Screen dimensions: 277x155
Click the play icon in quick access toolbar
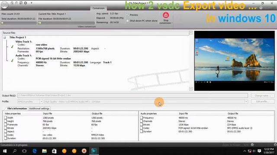point(26,3)
